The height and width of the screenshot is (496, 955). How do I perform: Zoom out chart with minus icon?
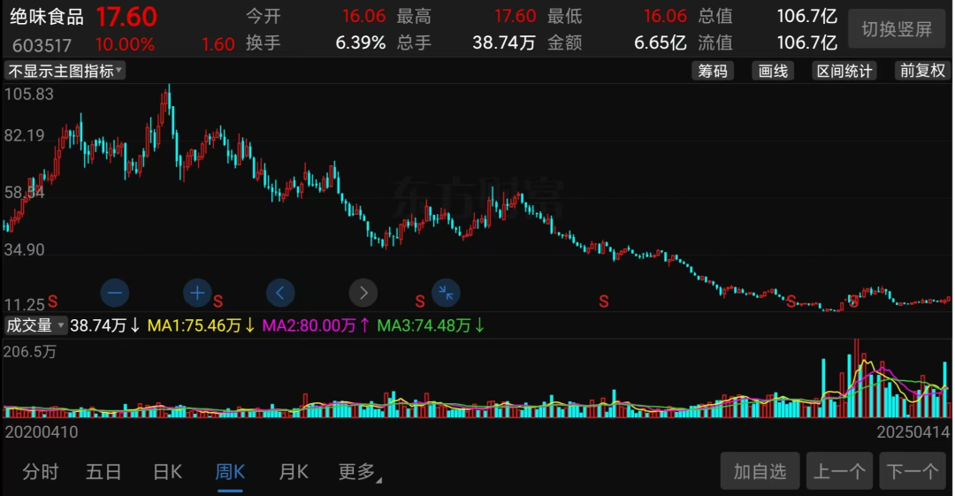(x=114, y=294)
